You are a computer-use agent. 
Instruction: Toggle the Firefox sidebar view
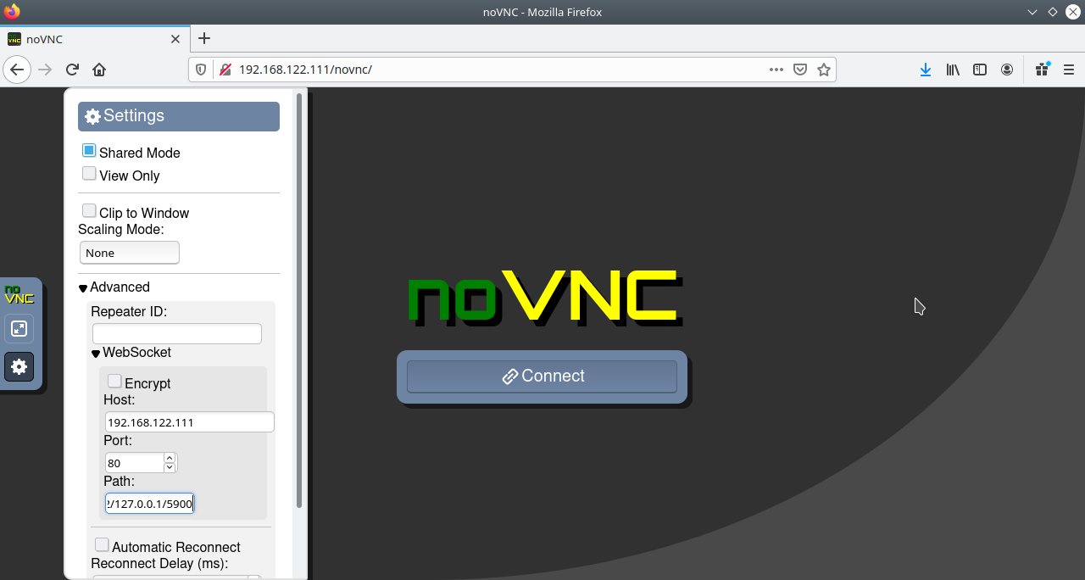pyautogui.click(x=980, y=70)
